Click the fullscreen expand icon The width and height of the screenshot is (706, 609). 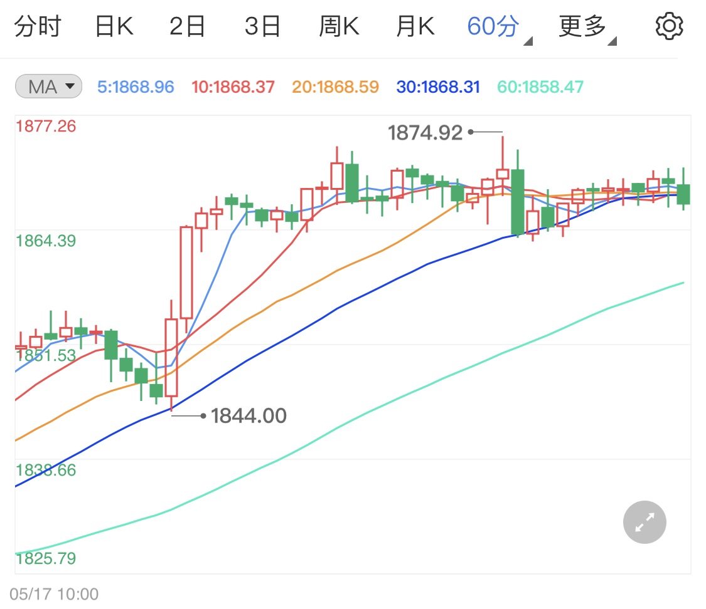pyautogui.click(x=644, y=522)
